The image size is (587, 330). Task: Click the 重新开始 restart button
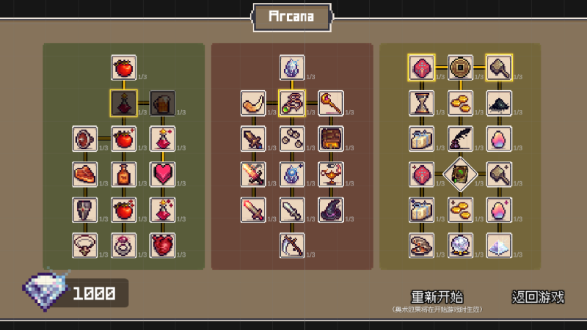pyautogui.click(x=437, y=297)
